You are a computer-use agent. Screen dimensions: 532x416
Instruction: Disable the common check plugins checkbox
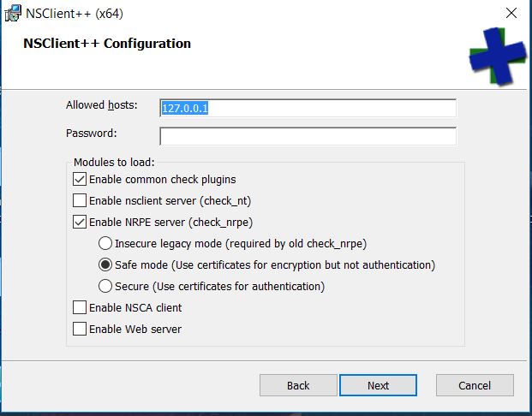click(x=80, y=180)
